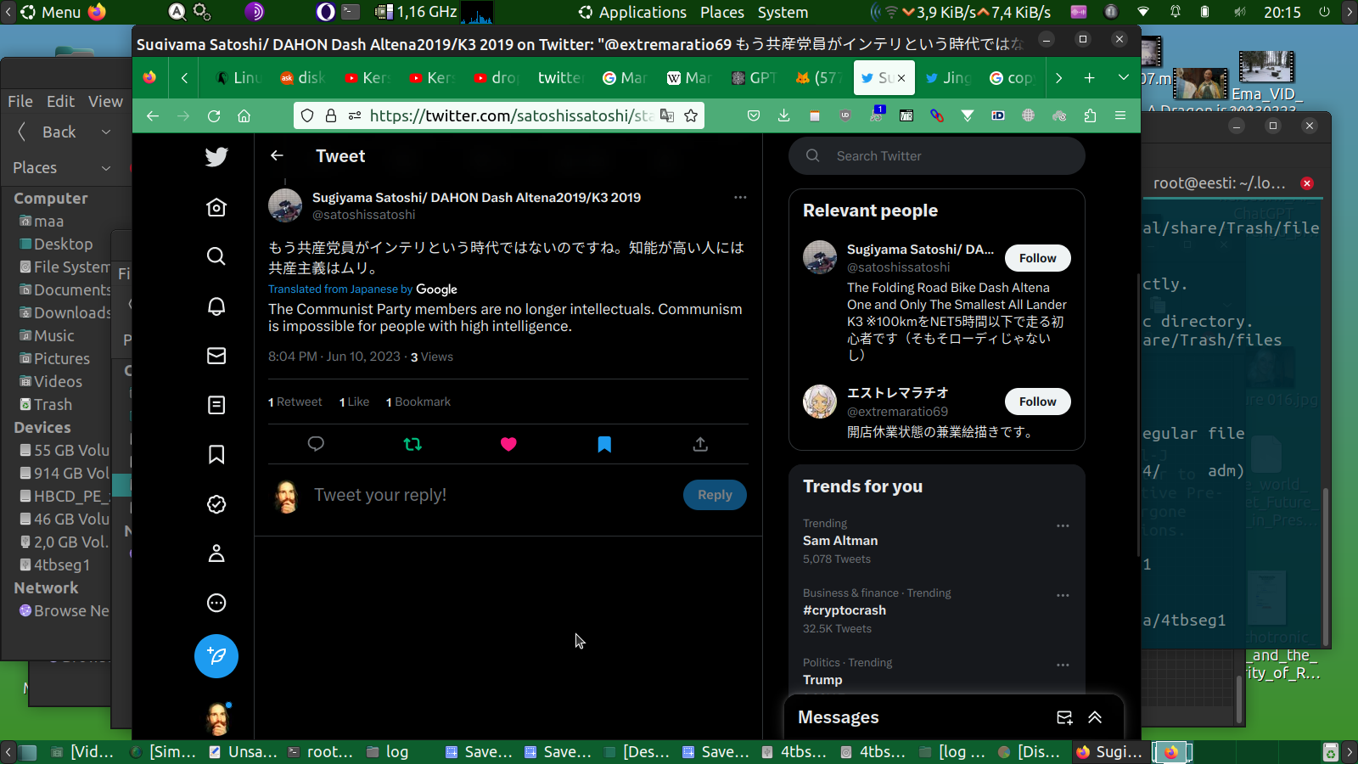Open View menu in file manager
1358x764 pixels.
click(105, 101)
